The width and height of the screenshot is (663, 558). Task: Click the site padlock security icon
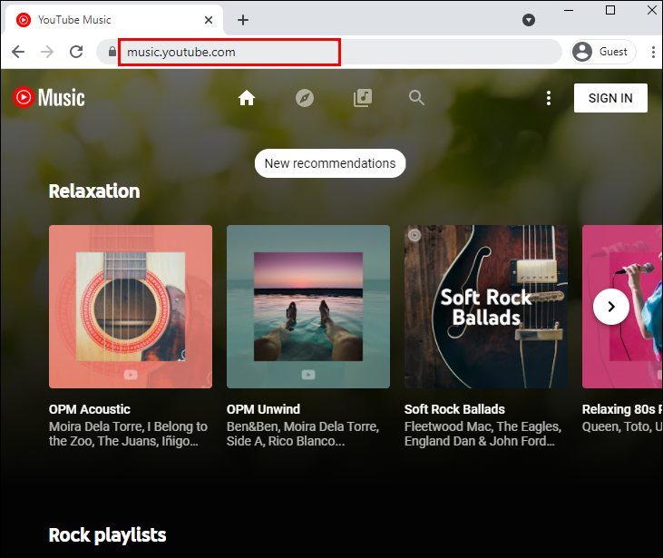click(112, 52)
